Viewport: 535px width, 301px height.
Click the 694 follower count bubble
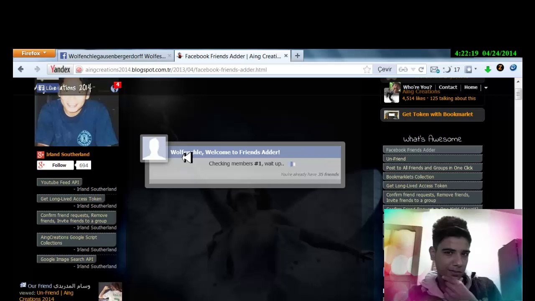tap(83, 165)
